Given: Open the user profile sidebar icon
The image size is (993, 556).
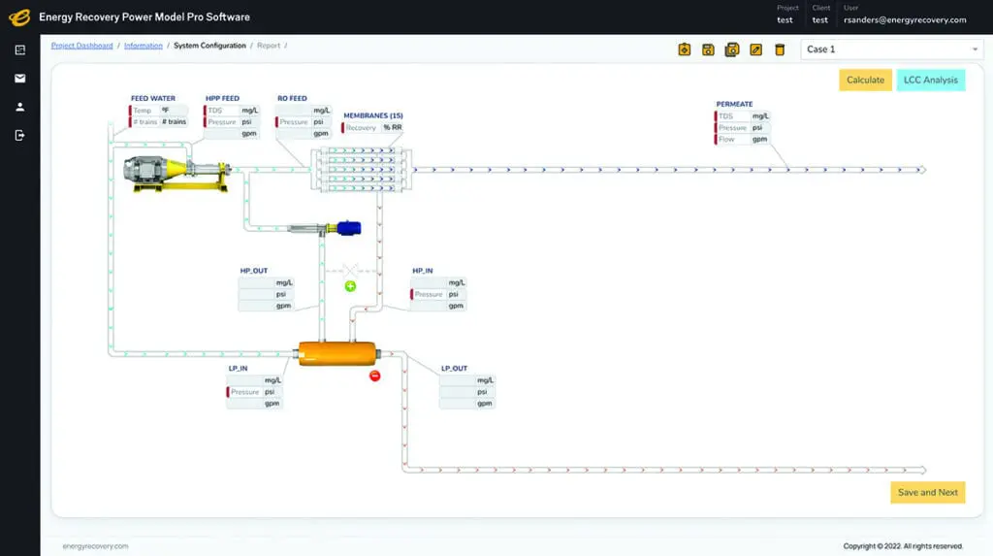Looking at the screenshot, I should click(19, 107).
